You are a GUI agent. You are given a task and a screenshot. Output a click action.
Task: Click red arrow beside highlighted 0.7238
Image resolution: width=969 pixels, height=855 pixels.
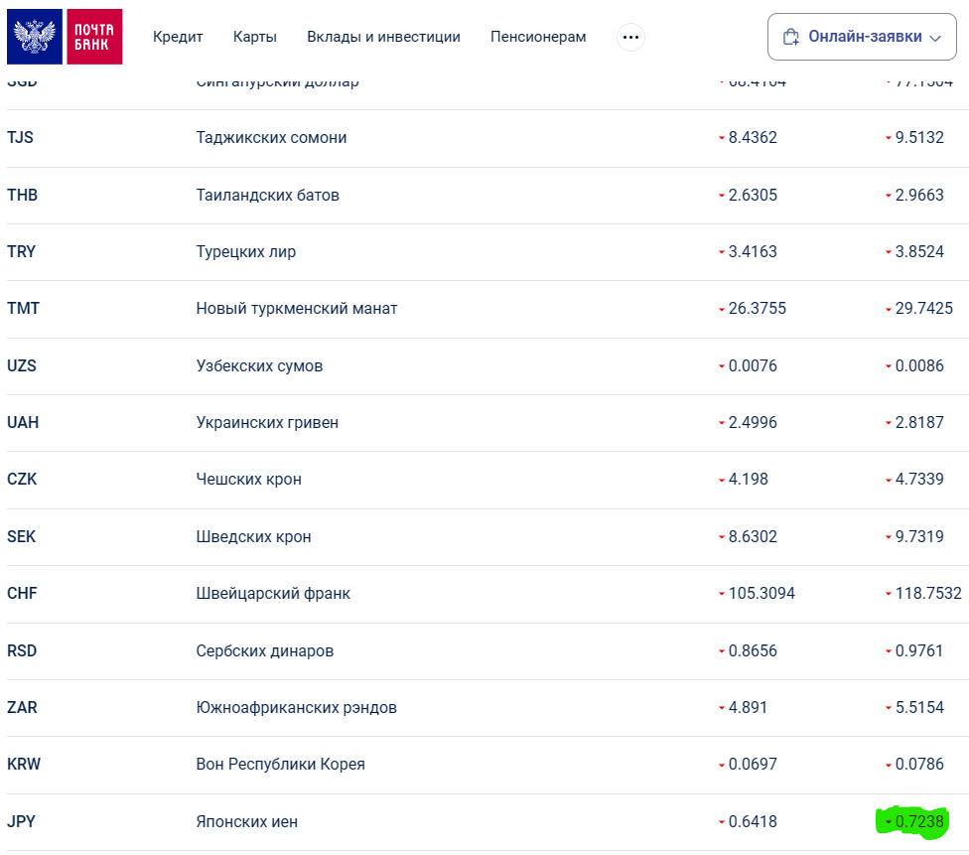[888, 822]
